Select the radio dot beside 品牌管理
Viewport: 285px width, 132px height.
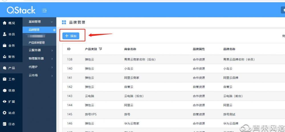[x=54, y=30]
